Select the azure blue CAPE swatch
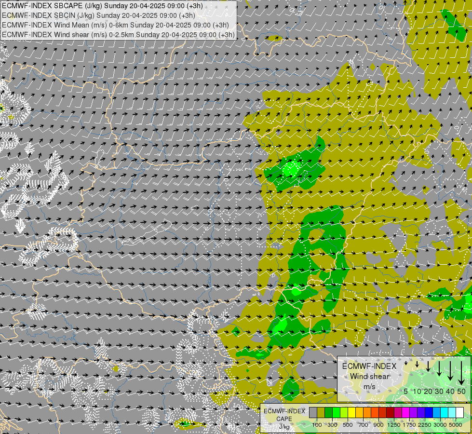The width and height of the screenshot is (472, 434). pos(437,412)
